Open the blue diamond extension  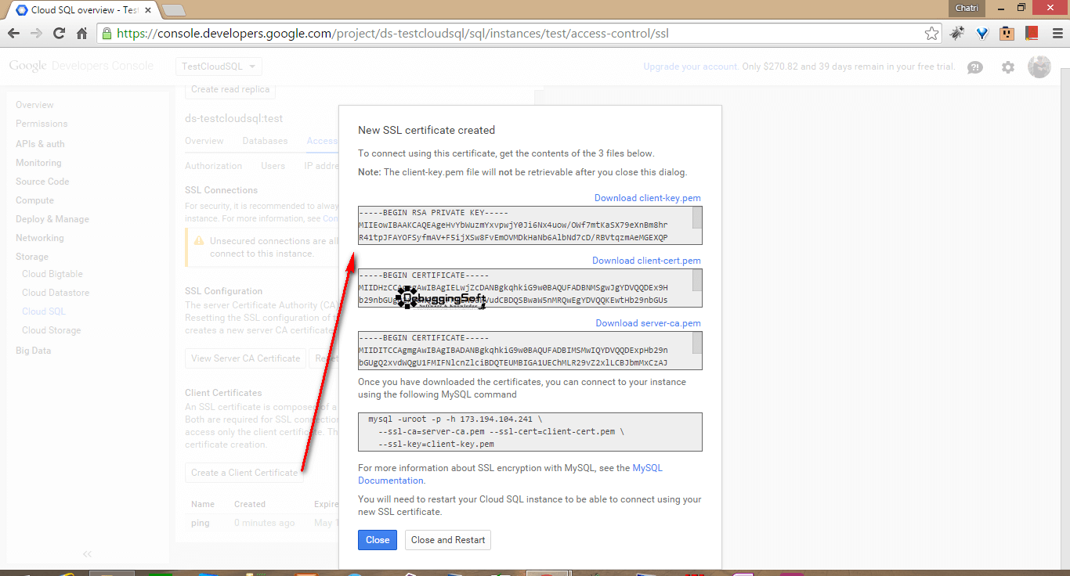(982, 34)
